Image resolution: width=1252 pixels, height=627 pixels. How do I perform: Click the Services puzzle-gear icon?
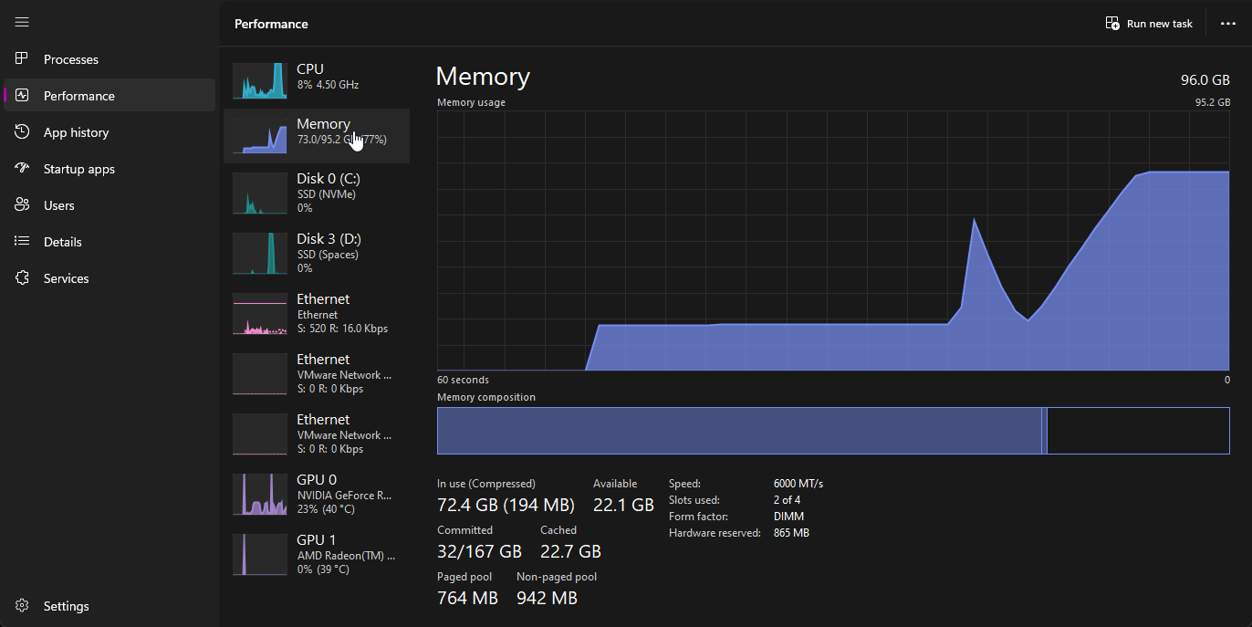(x=23, y=278)
